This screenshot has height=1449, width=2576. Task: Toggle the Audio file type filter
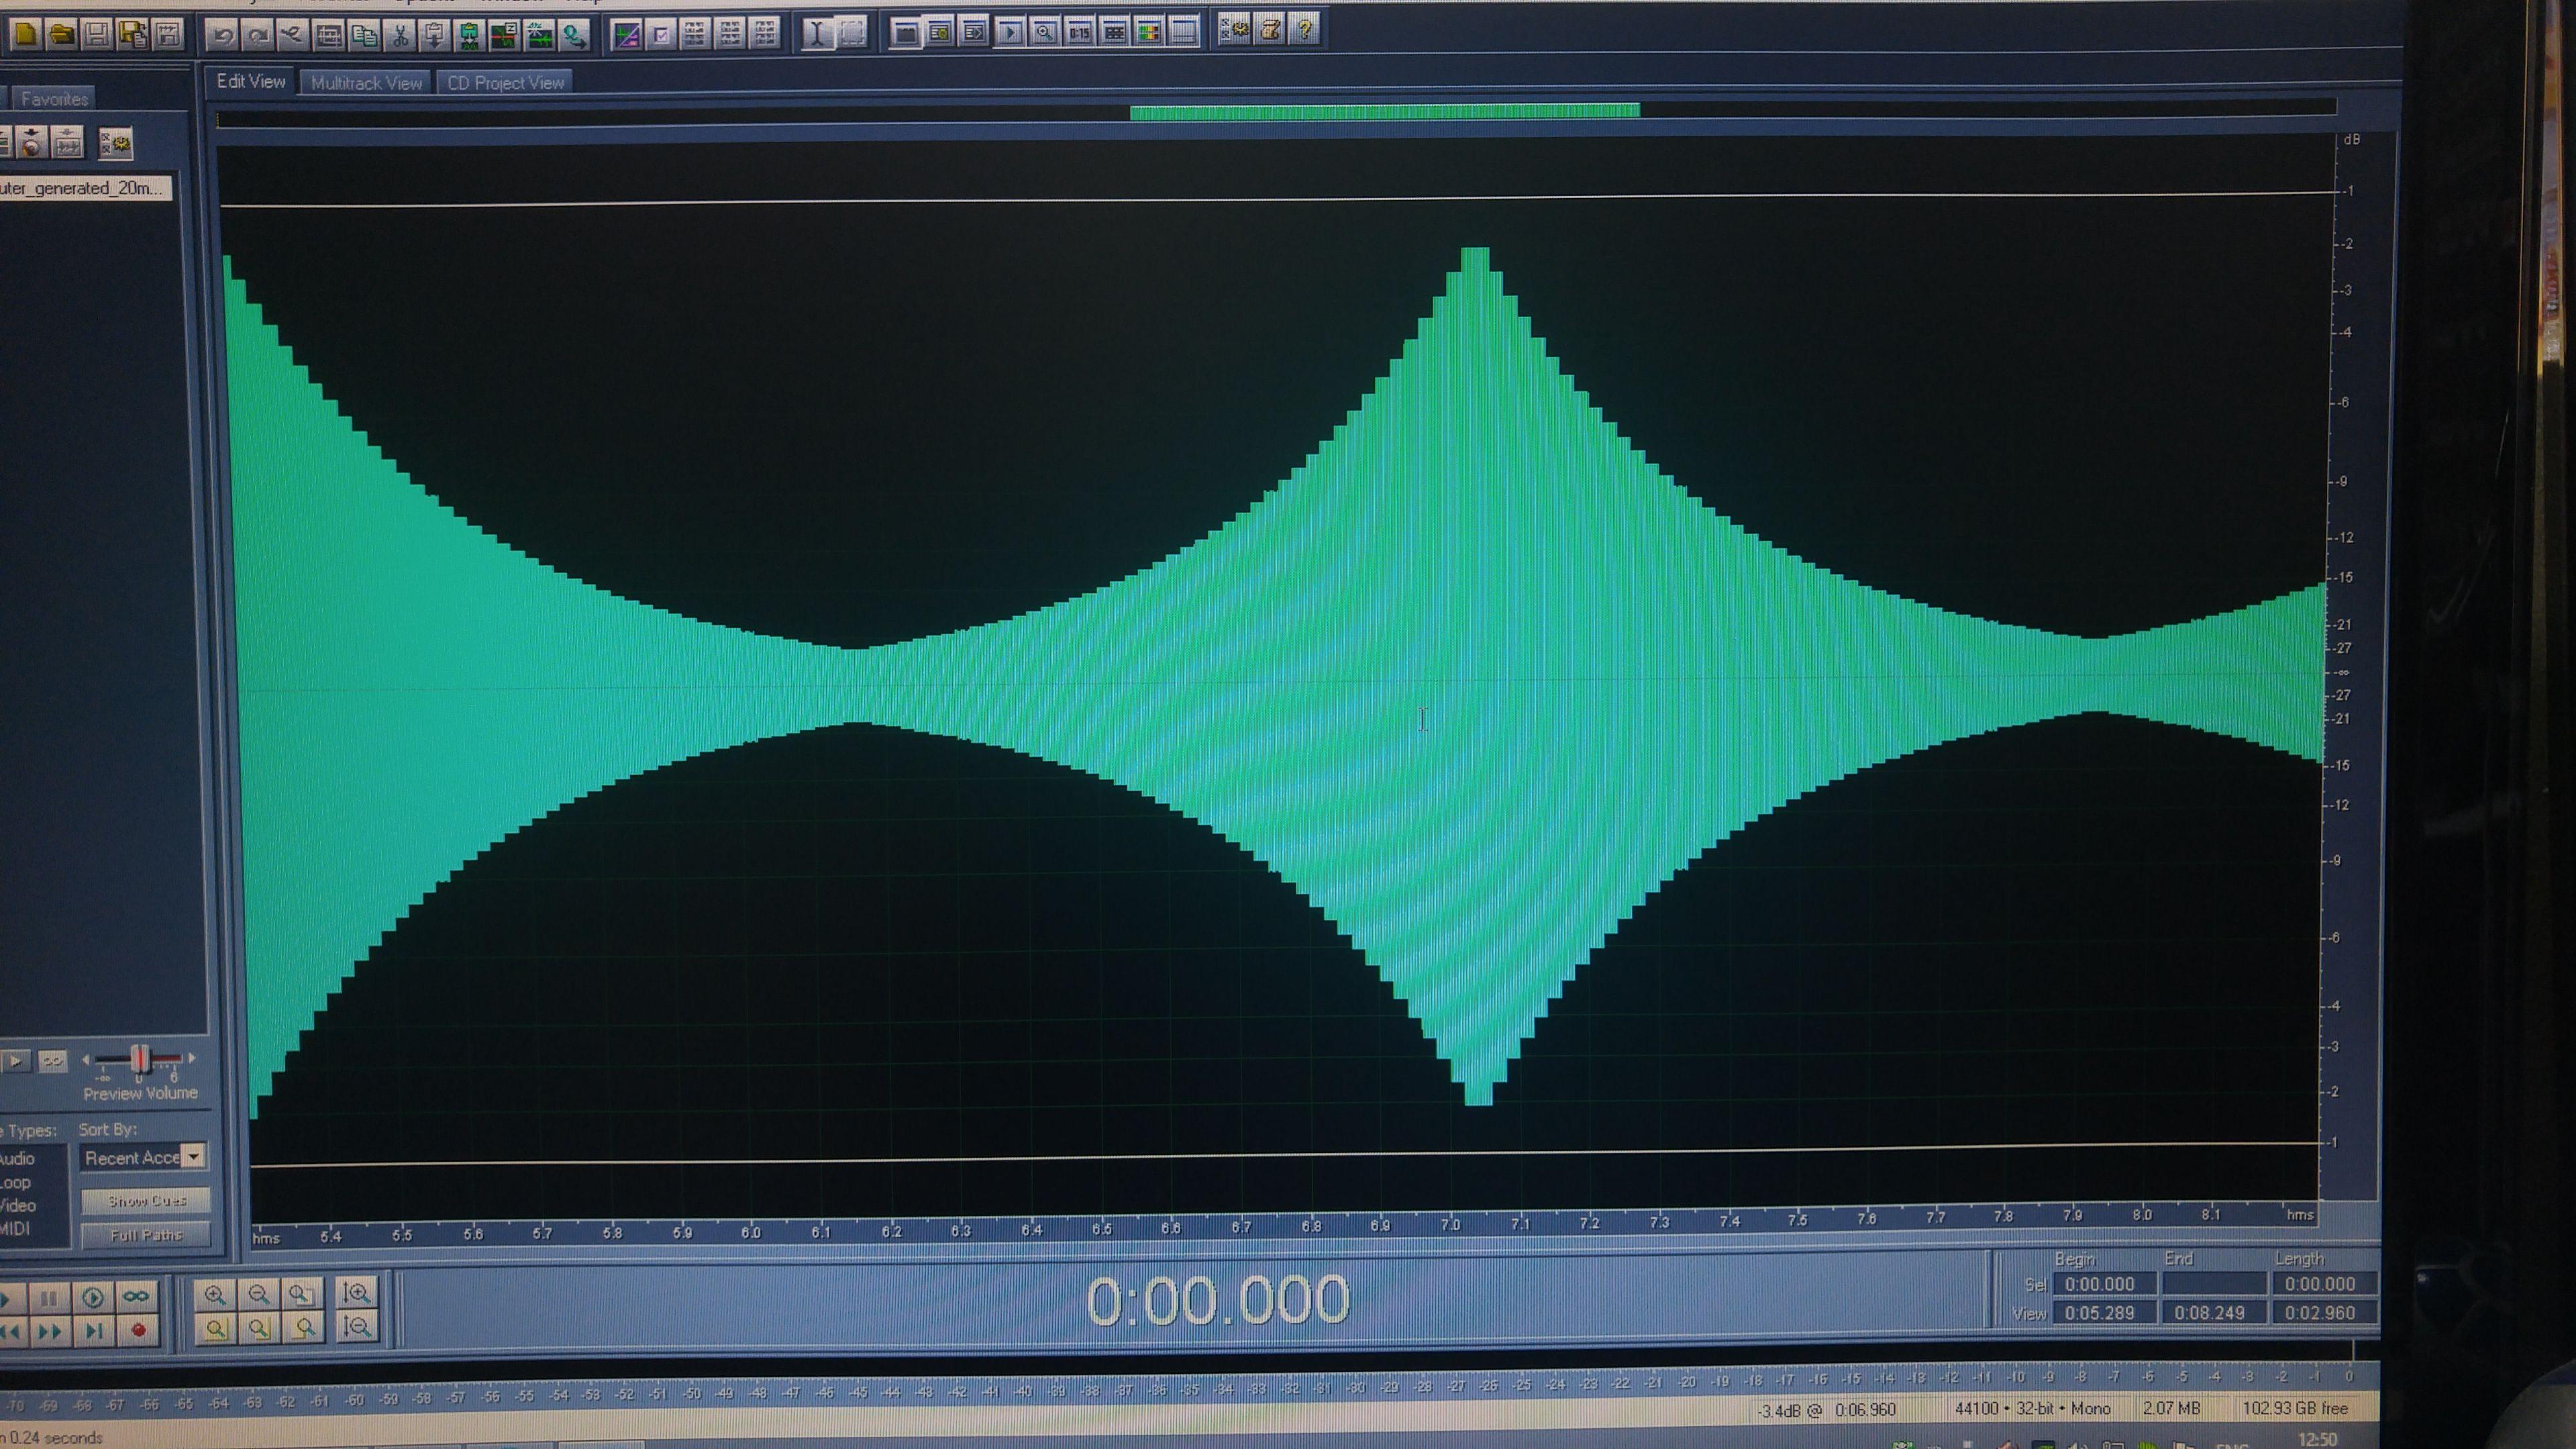point(17,1158)
